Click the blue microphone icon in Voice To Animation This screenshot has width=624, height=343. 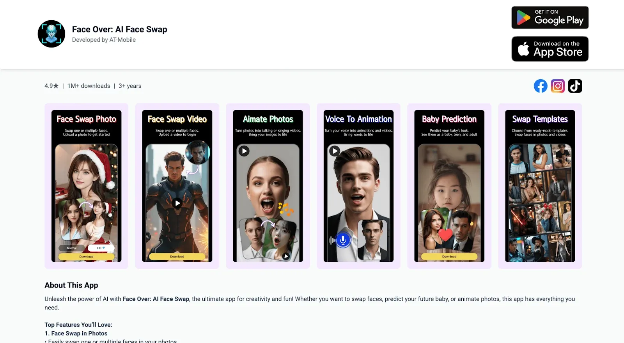pos(343,240)
